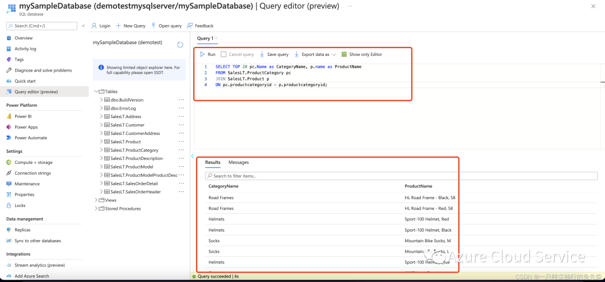This screenshot has width=605, height=282.
Task: Open Activity log in sidebar
Action: [25, 49]
